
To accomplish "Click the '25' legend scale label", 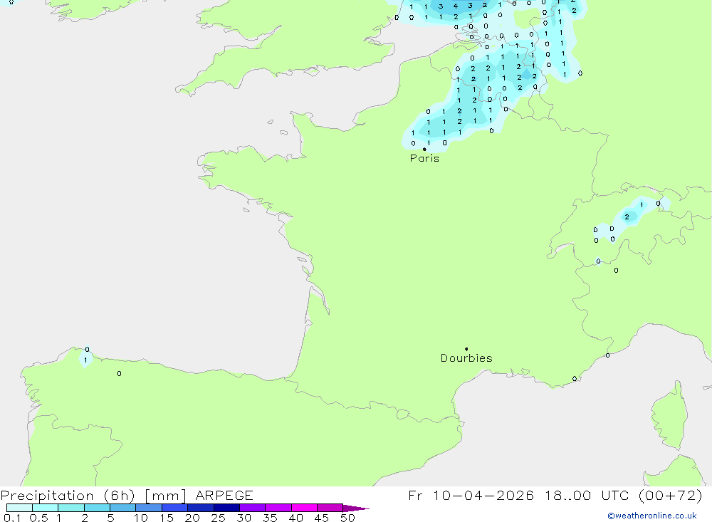I will pyautogui.click(x=218, y=518).
